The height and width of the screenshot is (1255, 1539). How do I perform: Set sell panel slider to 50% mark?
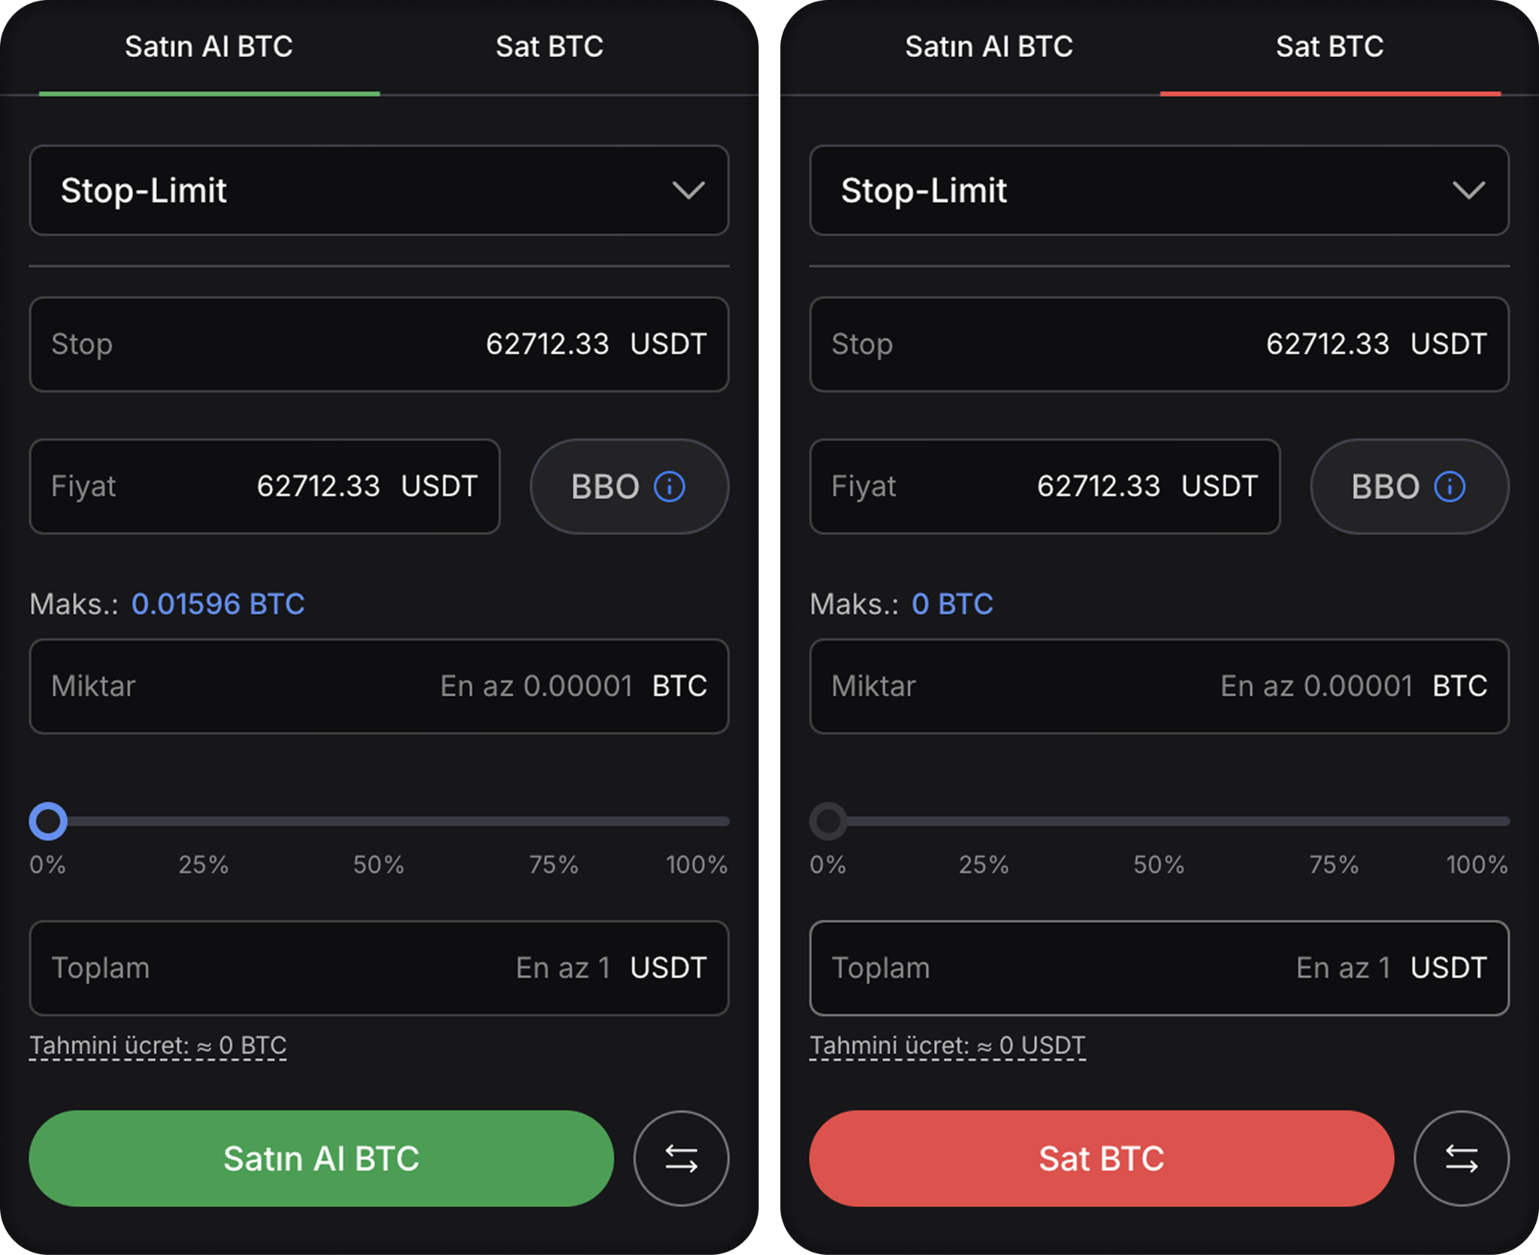[1159, 821]
